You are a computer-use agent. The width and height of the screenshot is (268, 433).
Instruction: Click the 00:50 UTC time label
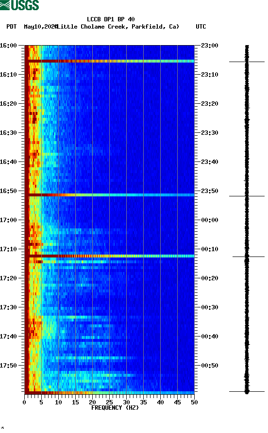210,365
